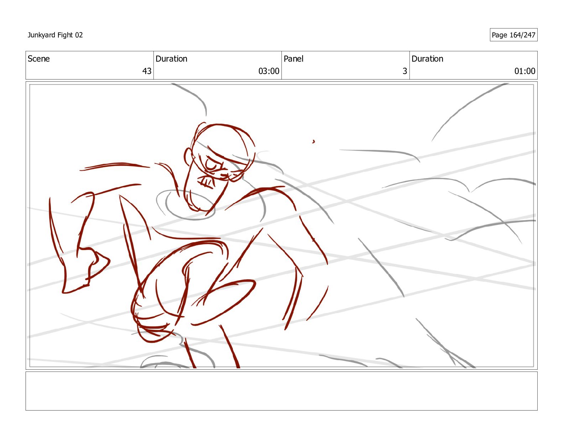Image resolution: width=564 pixels, height=436 pixels.
Task: Click the 'Panel' label
Action: click(293, 59)
